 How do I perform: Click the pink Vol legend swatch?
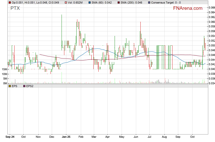click(66, 3)
